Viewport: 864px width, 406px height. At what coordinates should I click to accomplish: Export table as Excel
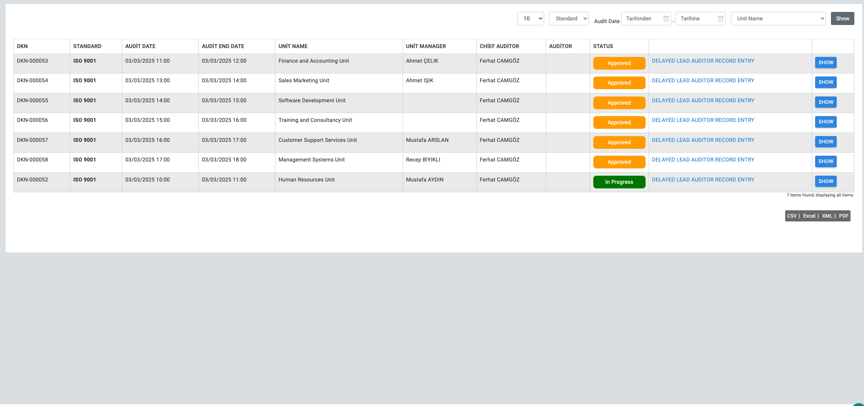809,216
